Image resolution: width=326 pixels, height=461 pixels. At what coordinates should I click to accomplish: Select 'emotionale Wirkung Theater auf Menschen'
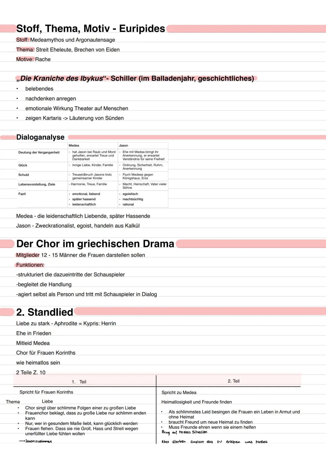(77, 108)
